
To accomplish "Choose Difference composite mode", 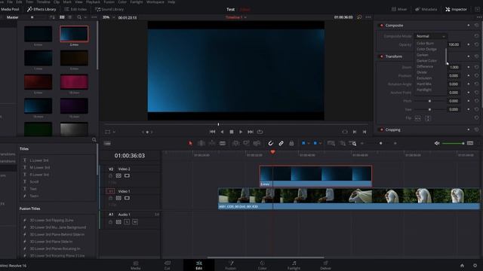I will [425, 66].
